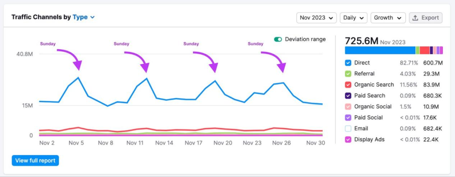The image size is (455, 177).
Task: Click the red Organic Search bar segment
Action: pyautogui.click(x=424, y=50)
